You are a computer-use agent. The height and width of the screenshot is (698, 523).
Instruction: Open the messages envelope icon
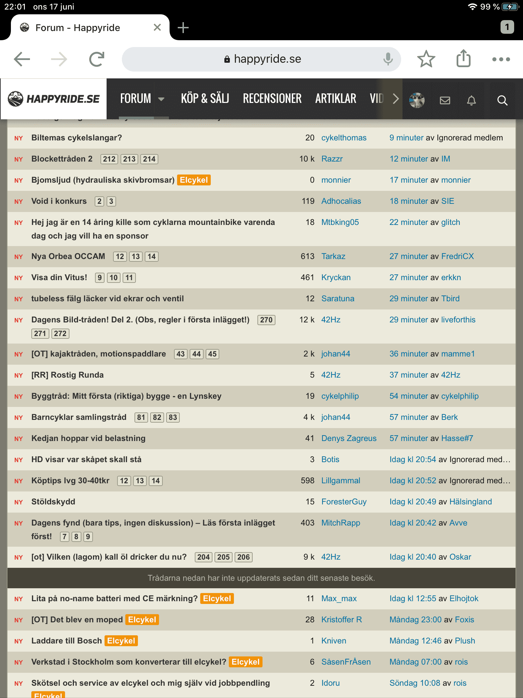tap(445, 100)
